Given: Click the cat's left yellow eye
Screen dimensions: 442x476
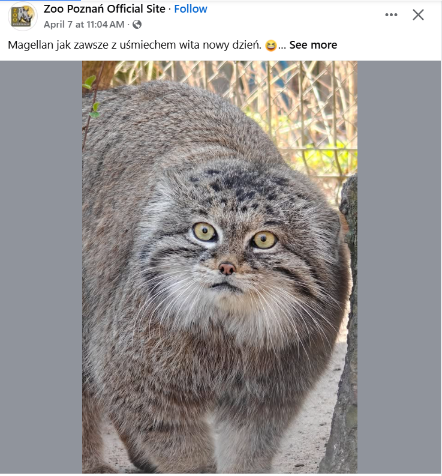Looking at the screenshot, I should pos(204,232).
